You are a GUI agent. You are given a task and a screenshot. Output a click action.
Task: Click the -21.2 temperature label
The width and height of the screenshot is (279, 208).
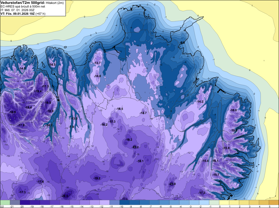click(x=135, y=147)
